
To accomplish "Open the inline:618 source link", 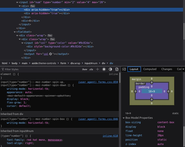I will 110,136.
